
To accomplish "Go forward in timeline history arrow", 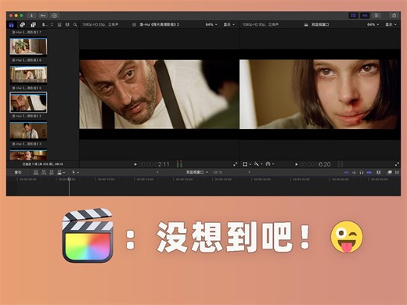I will click(249, 172).
